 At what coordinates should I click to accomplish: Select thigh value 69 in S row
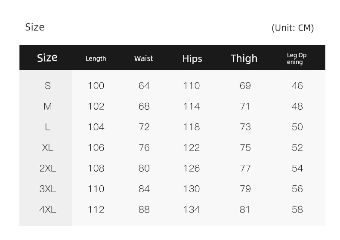[x=245, y=86]
